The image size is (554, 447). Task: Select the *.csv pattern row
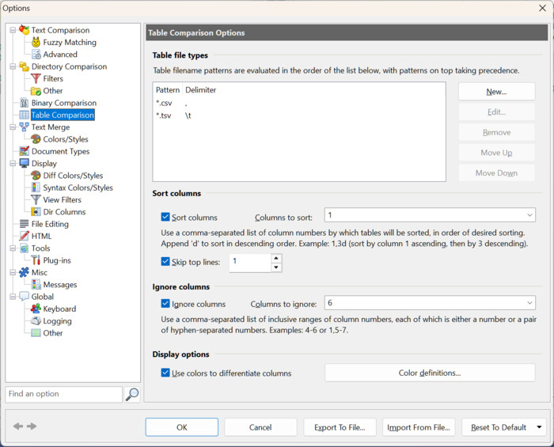(x=299, y=103)
